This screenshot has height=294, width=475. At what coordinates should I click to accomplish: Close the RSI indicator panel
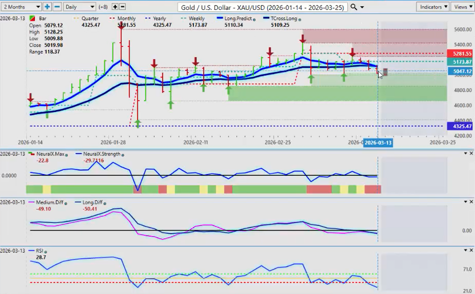[x=471, y=250]
